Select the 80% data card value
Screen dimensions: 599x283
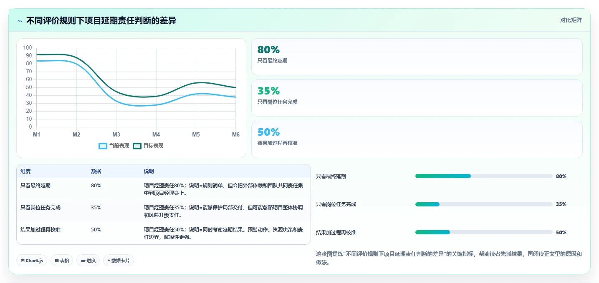coord(268,50)
